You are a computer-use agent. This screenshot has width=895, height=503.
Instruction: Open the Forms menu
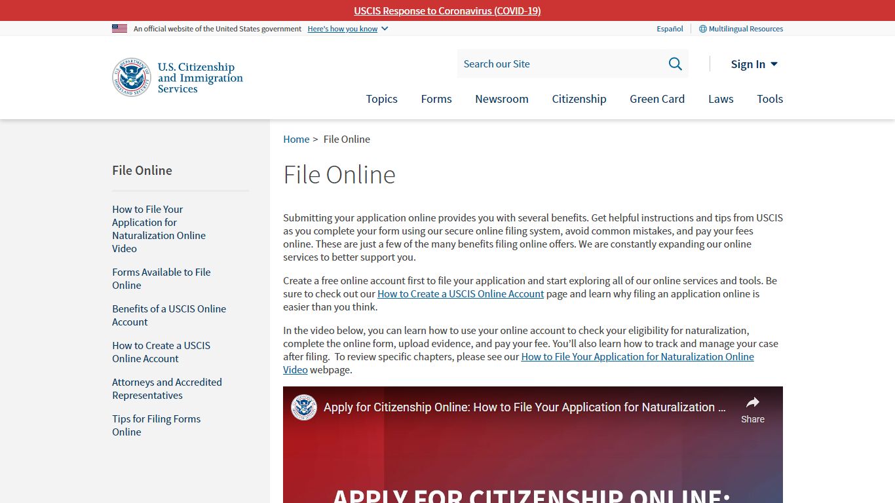tap(436, 99)
